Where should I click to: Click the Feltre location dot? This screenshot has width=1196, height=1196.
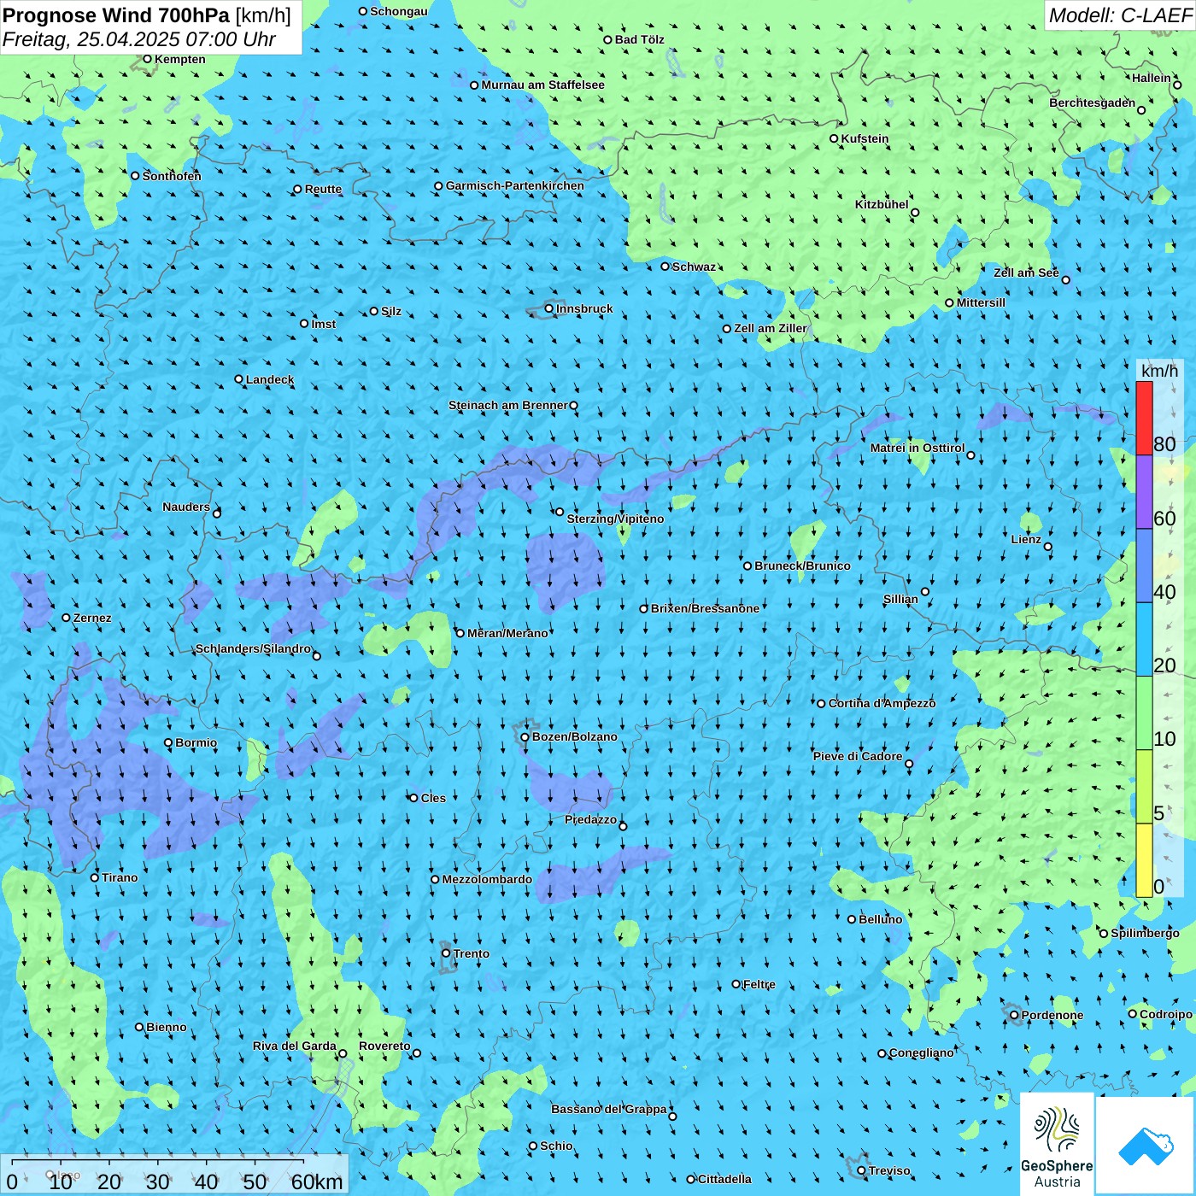[736, 984]
